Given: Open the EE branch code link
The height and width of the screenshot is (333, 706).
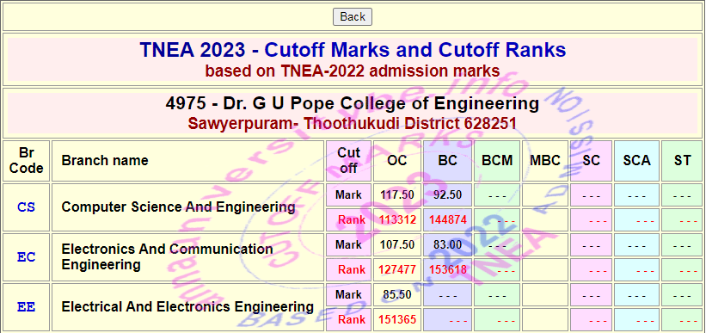Looking at the screenshot, I should [x=26, y=307].
